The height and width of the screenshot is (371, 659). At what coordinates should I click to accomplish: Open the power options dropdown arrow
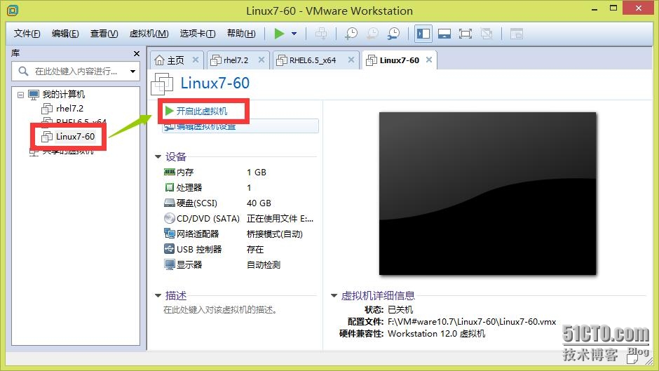coord(294,34)
